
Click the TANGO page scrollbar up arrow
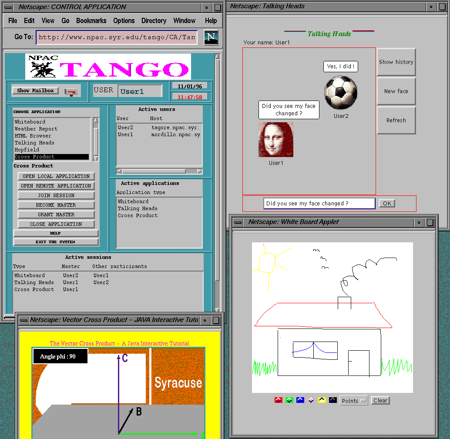(217, 57)
